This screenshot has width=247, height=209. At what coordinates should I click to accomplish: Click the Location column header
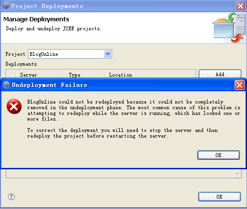[x=150, y=75]
